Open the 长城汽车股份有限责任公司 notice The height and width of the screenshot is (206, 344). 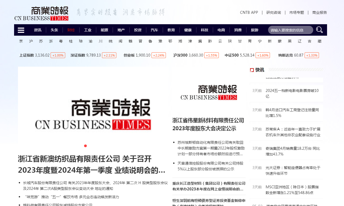pyautogui.click(x=95, y=186)
